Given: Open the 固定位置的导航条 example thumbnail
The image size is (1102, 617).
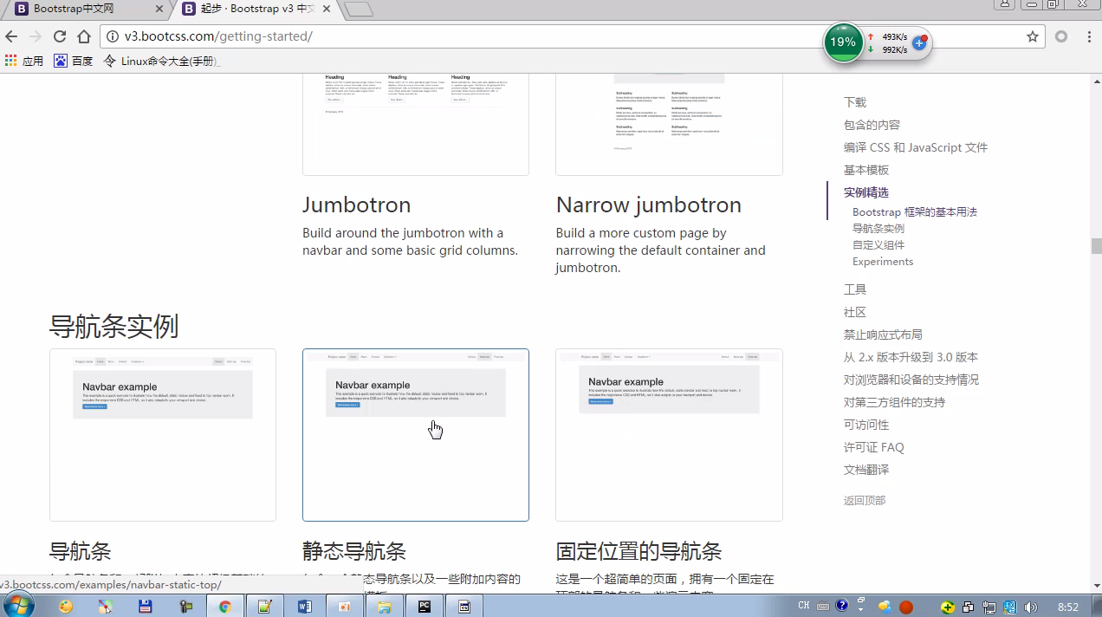Looking at the screenshot, I should [x=669, y=434].
